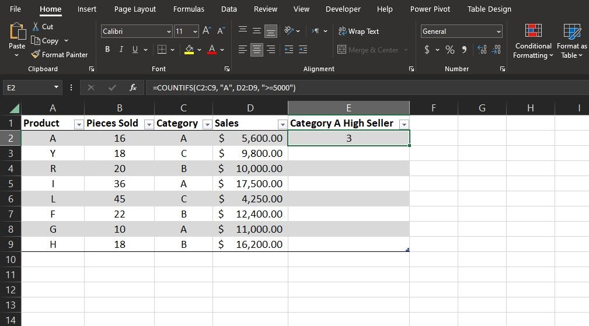Toggle Italic formatting
589x326 pixels.
121,50
